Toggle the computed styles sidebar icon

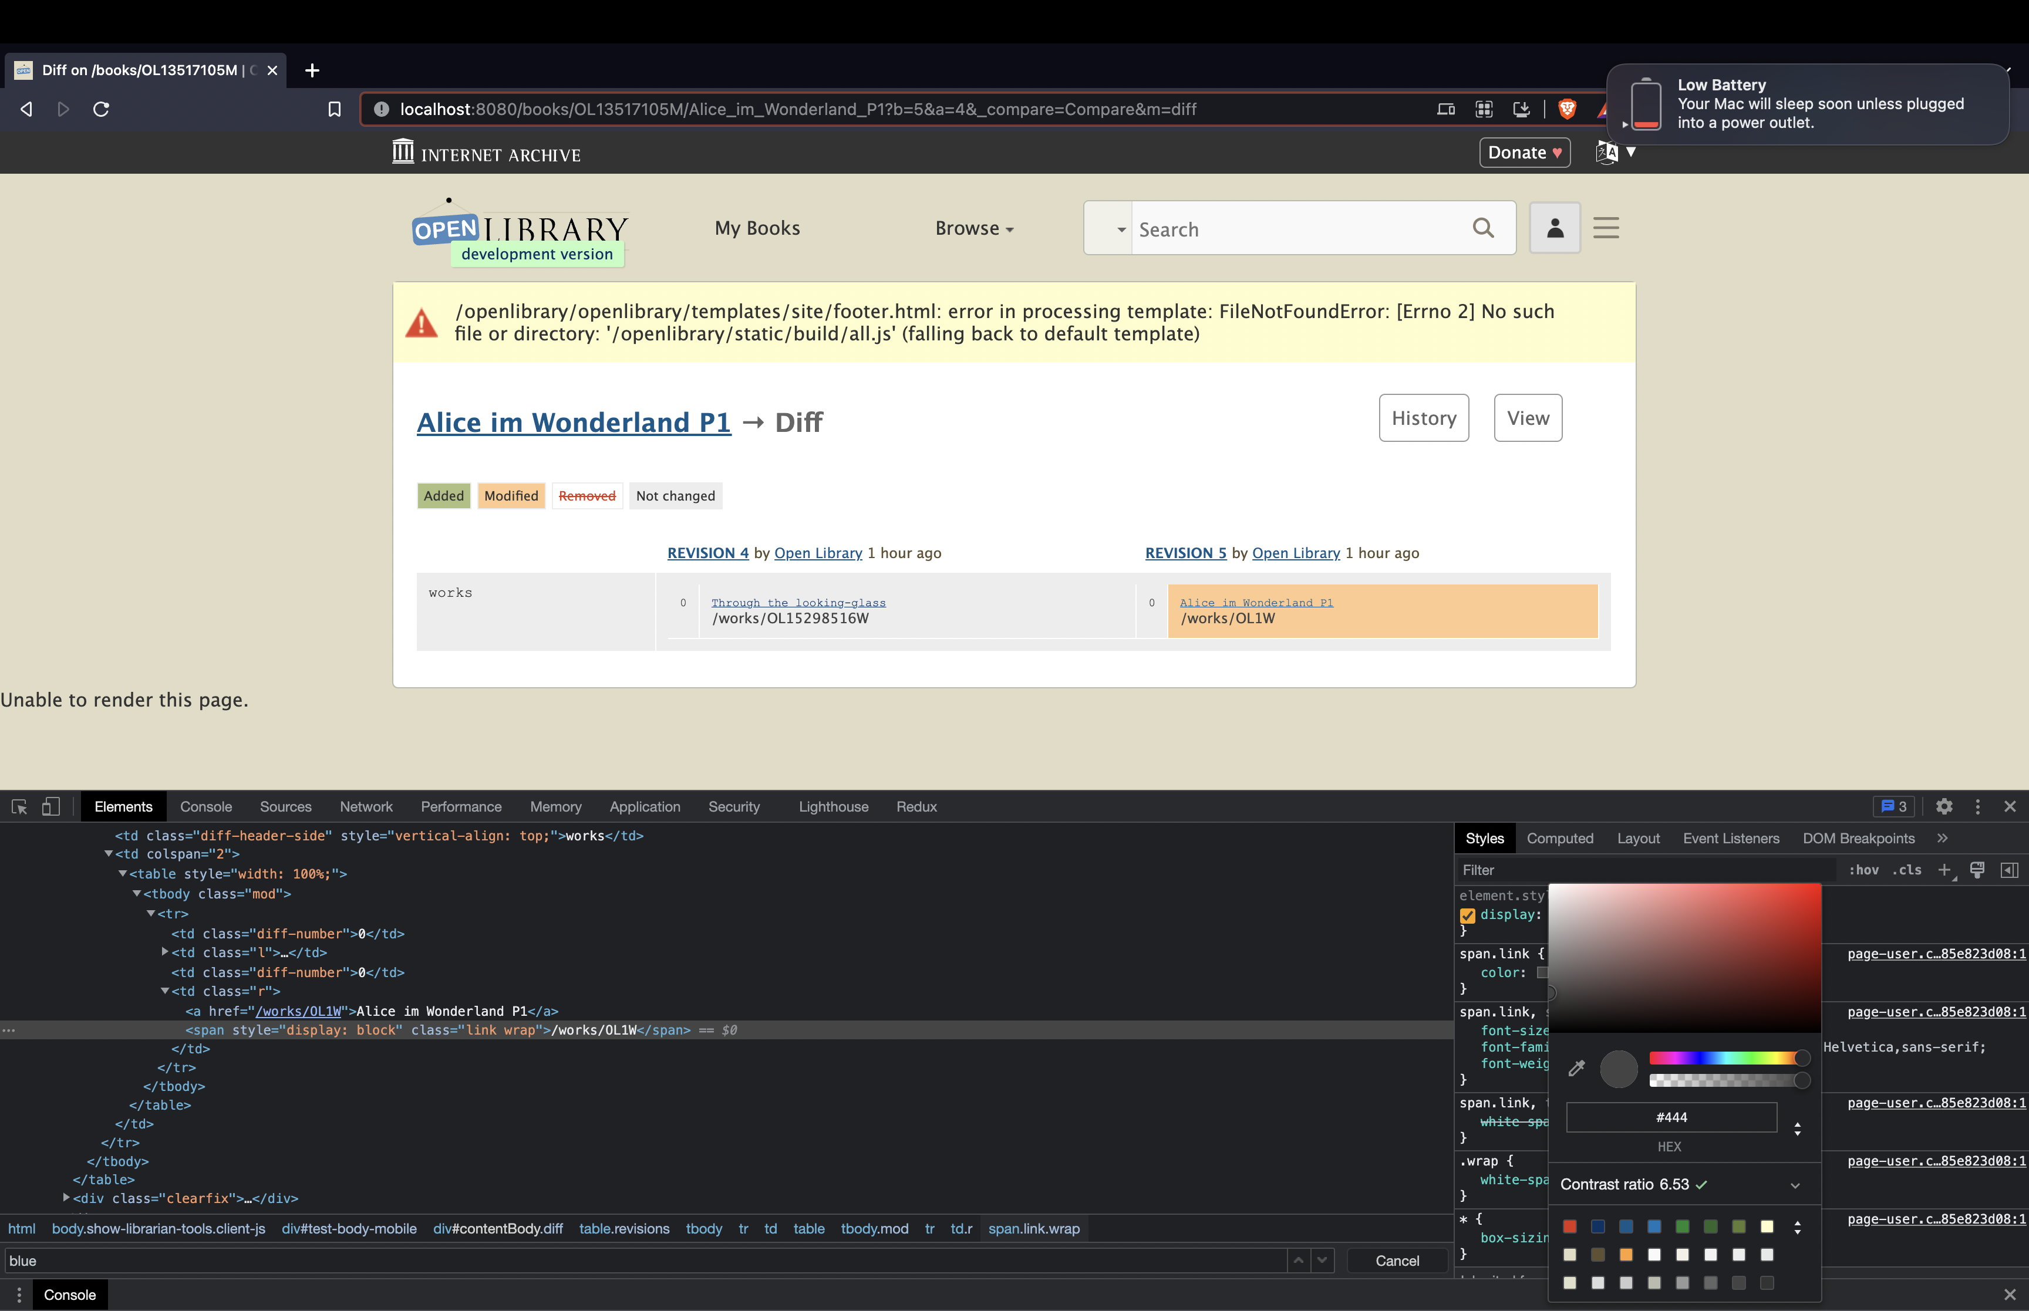coord(2010,870)
